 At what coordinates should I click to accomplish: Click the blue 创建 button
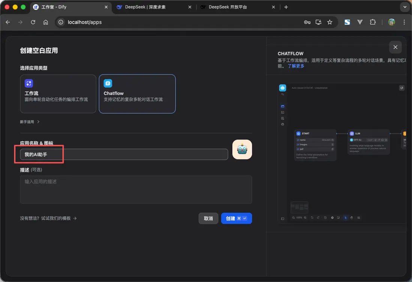tap(236, 218)
